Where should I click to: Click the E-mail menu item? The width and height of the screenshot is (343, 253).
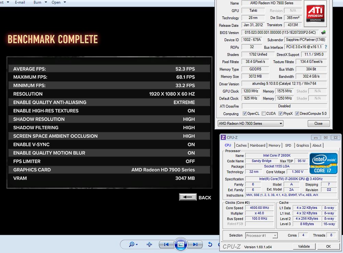point(20,2)
